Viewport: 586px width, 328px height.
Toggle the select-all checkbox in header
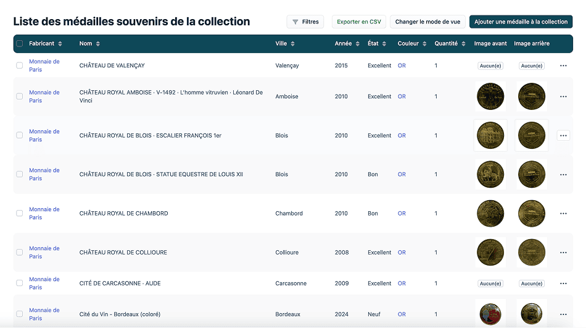click(20, 44)
